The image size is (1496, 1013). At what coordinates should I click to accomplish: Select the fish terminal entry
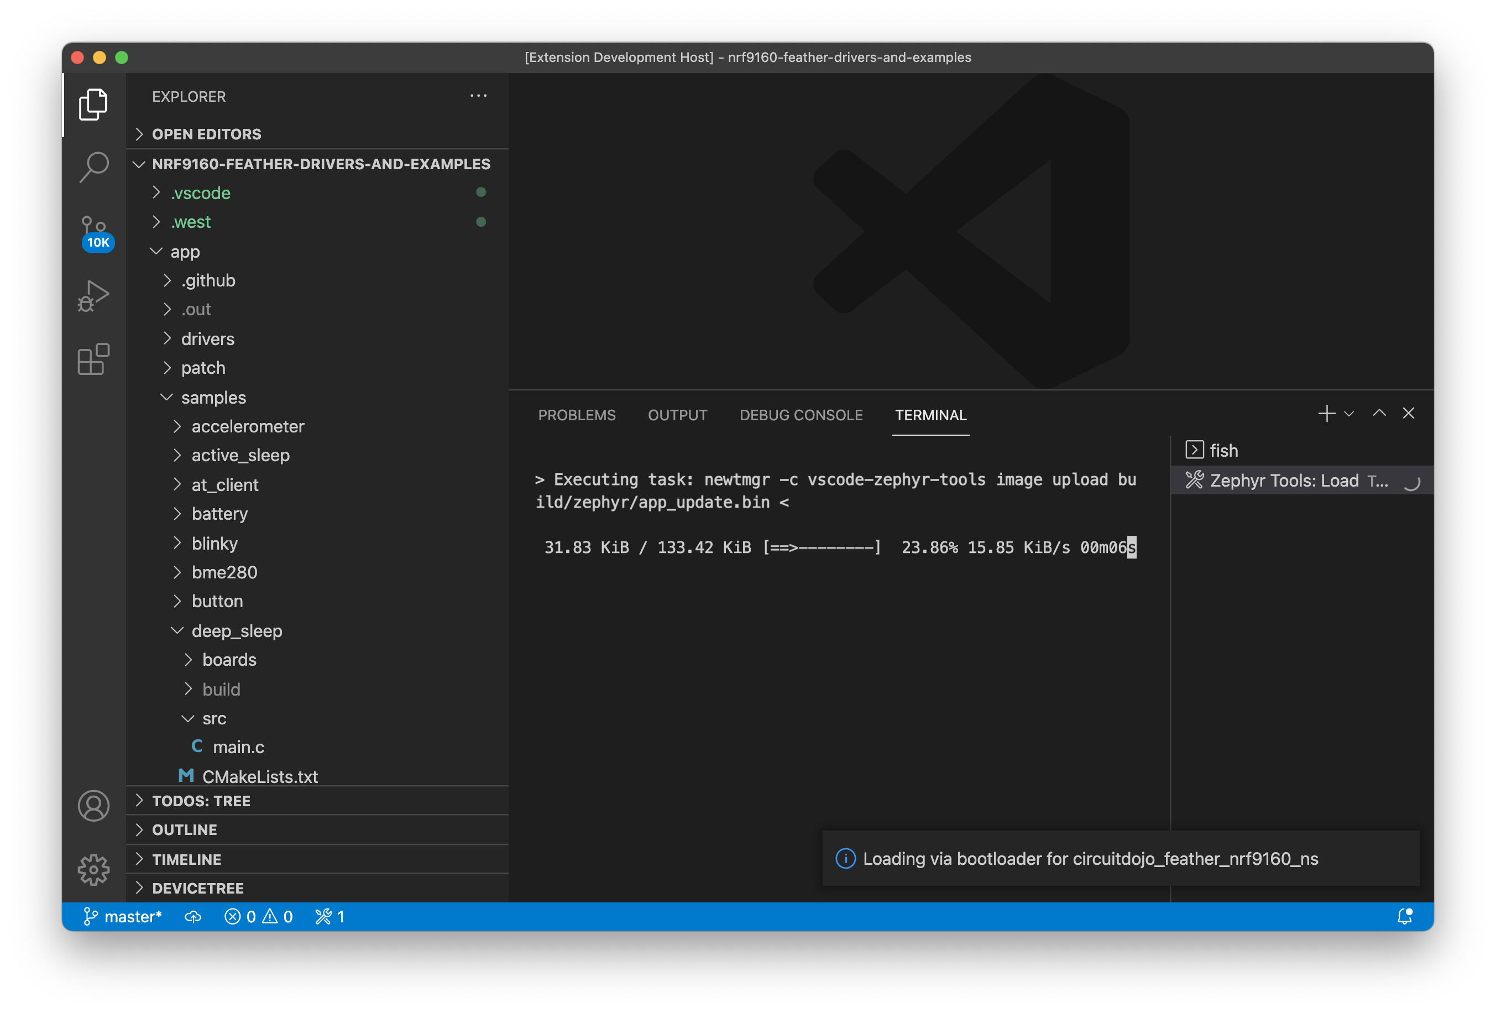point(1223,450)
